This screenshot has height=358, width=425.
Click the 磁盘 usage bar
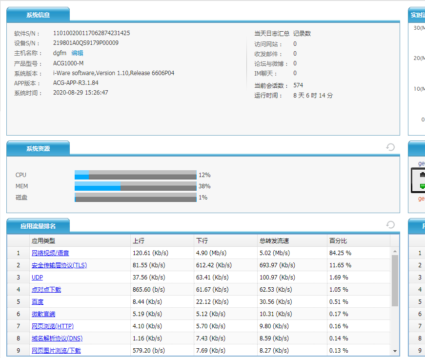tap(136, 198)
